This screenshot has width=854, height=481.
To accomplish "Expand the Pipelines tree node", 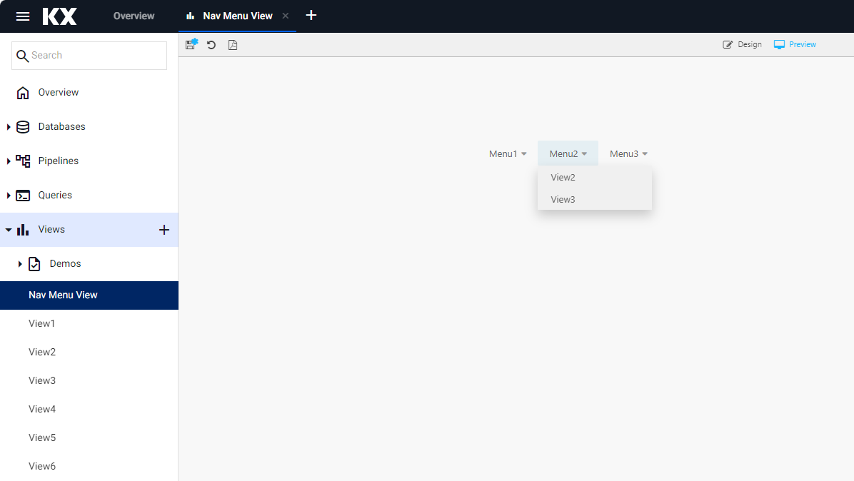I will click(9, 161).
